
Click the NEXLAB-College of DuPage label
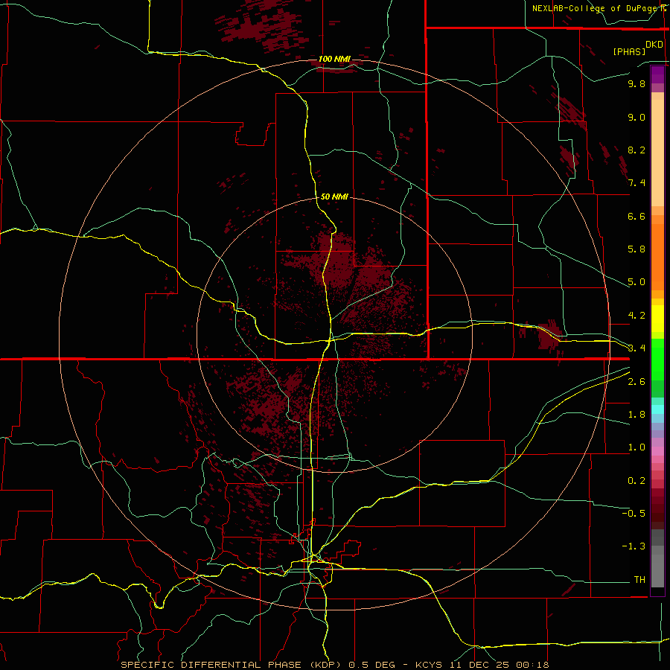click(x=595, y=8)
